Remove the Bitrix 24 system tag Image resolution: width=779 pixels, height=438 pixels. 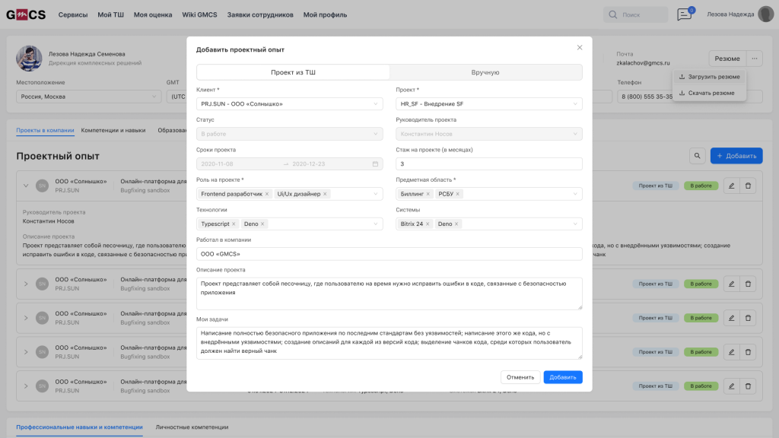click(x=428, y=224)
